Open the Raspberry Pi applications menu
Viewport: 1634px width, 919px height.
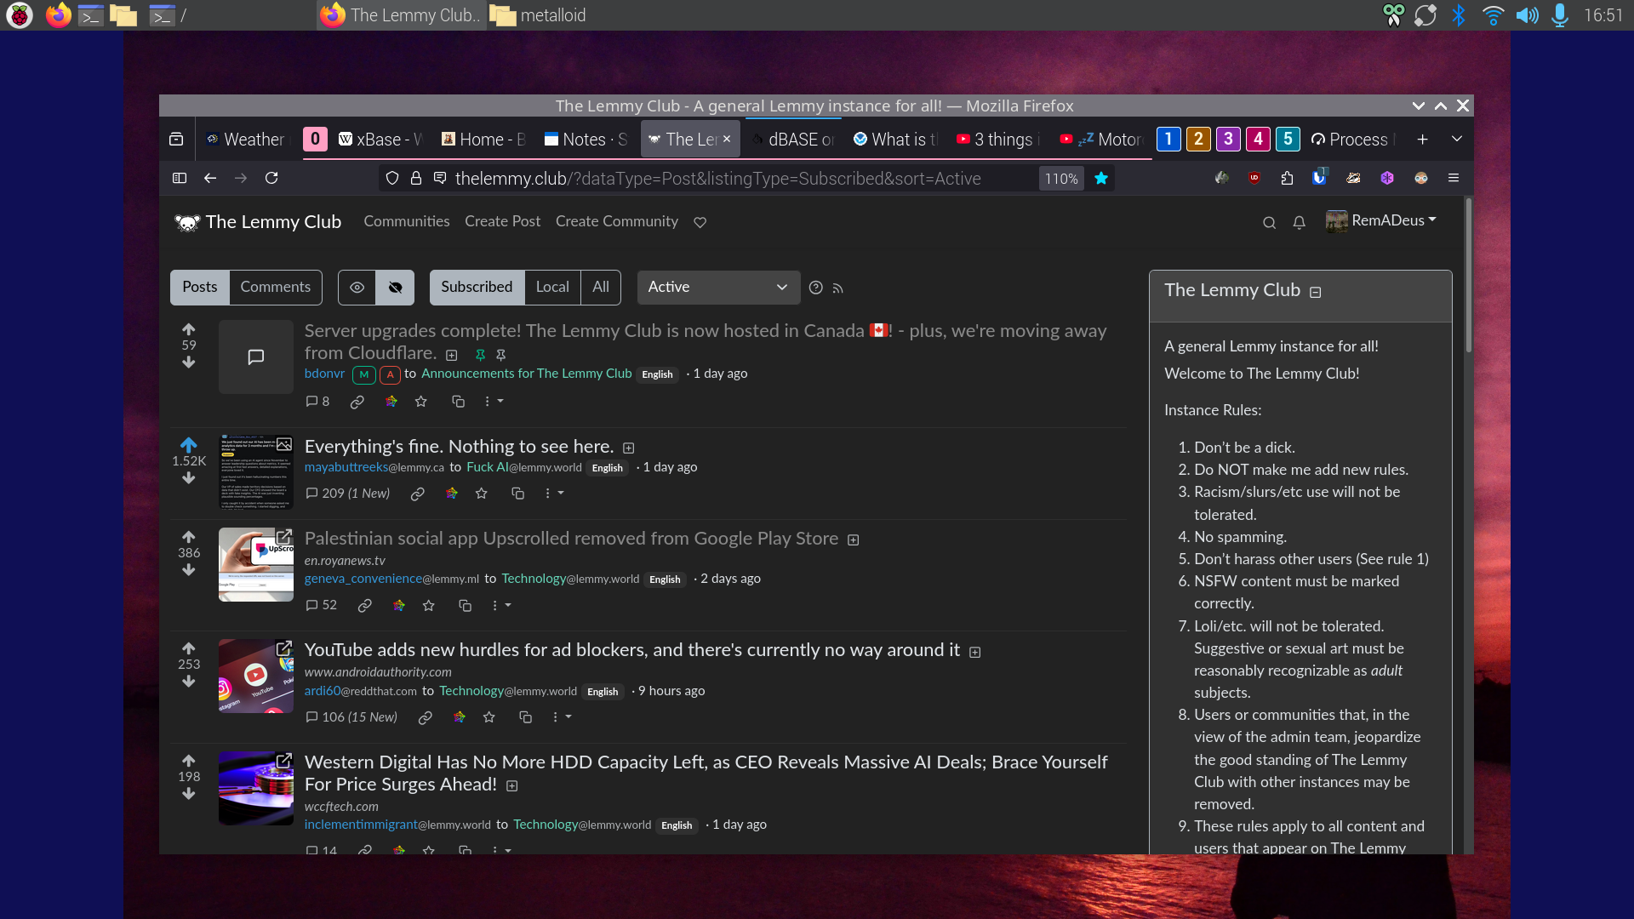[x=19, y=15]
